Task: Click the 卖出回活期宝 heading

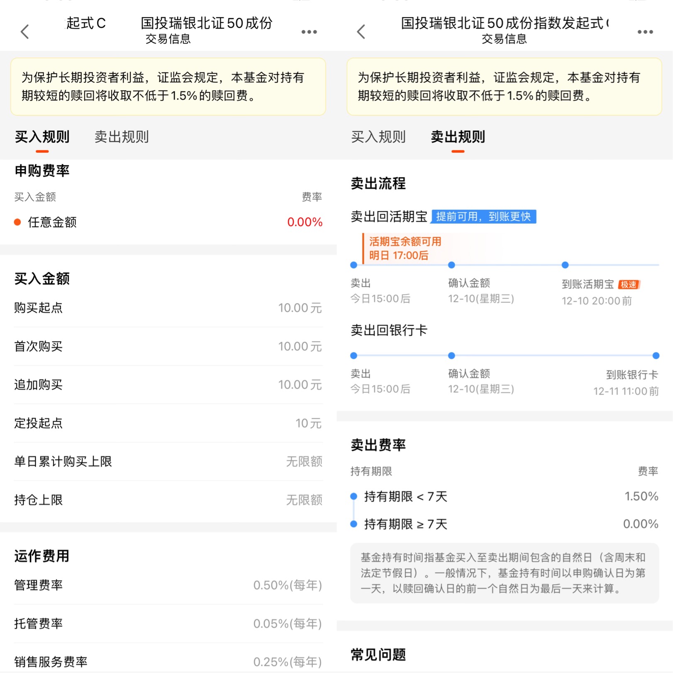Action: click(x=389, y=217)
